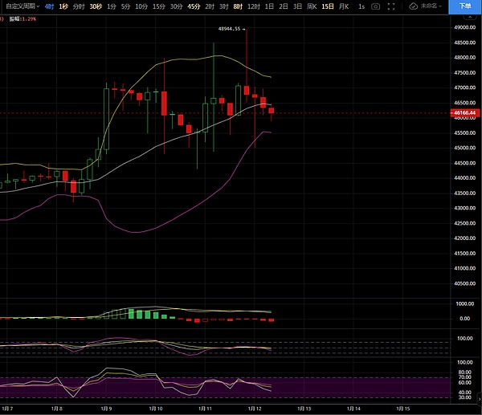Click the 48944.55 high price marker
Image resolution: width=482 pixels, height=415 pixels.
(x=230, y=28)
